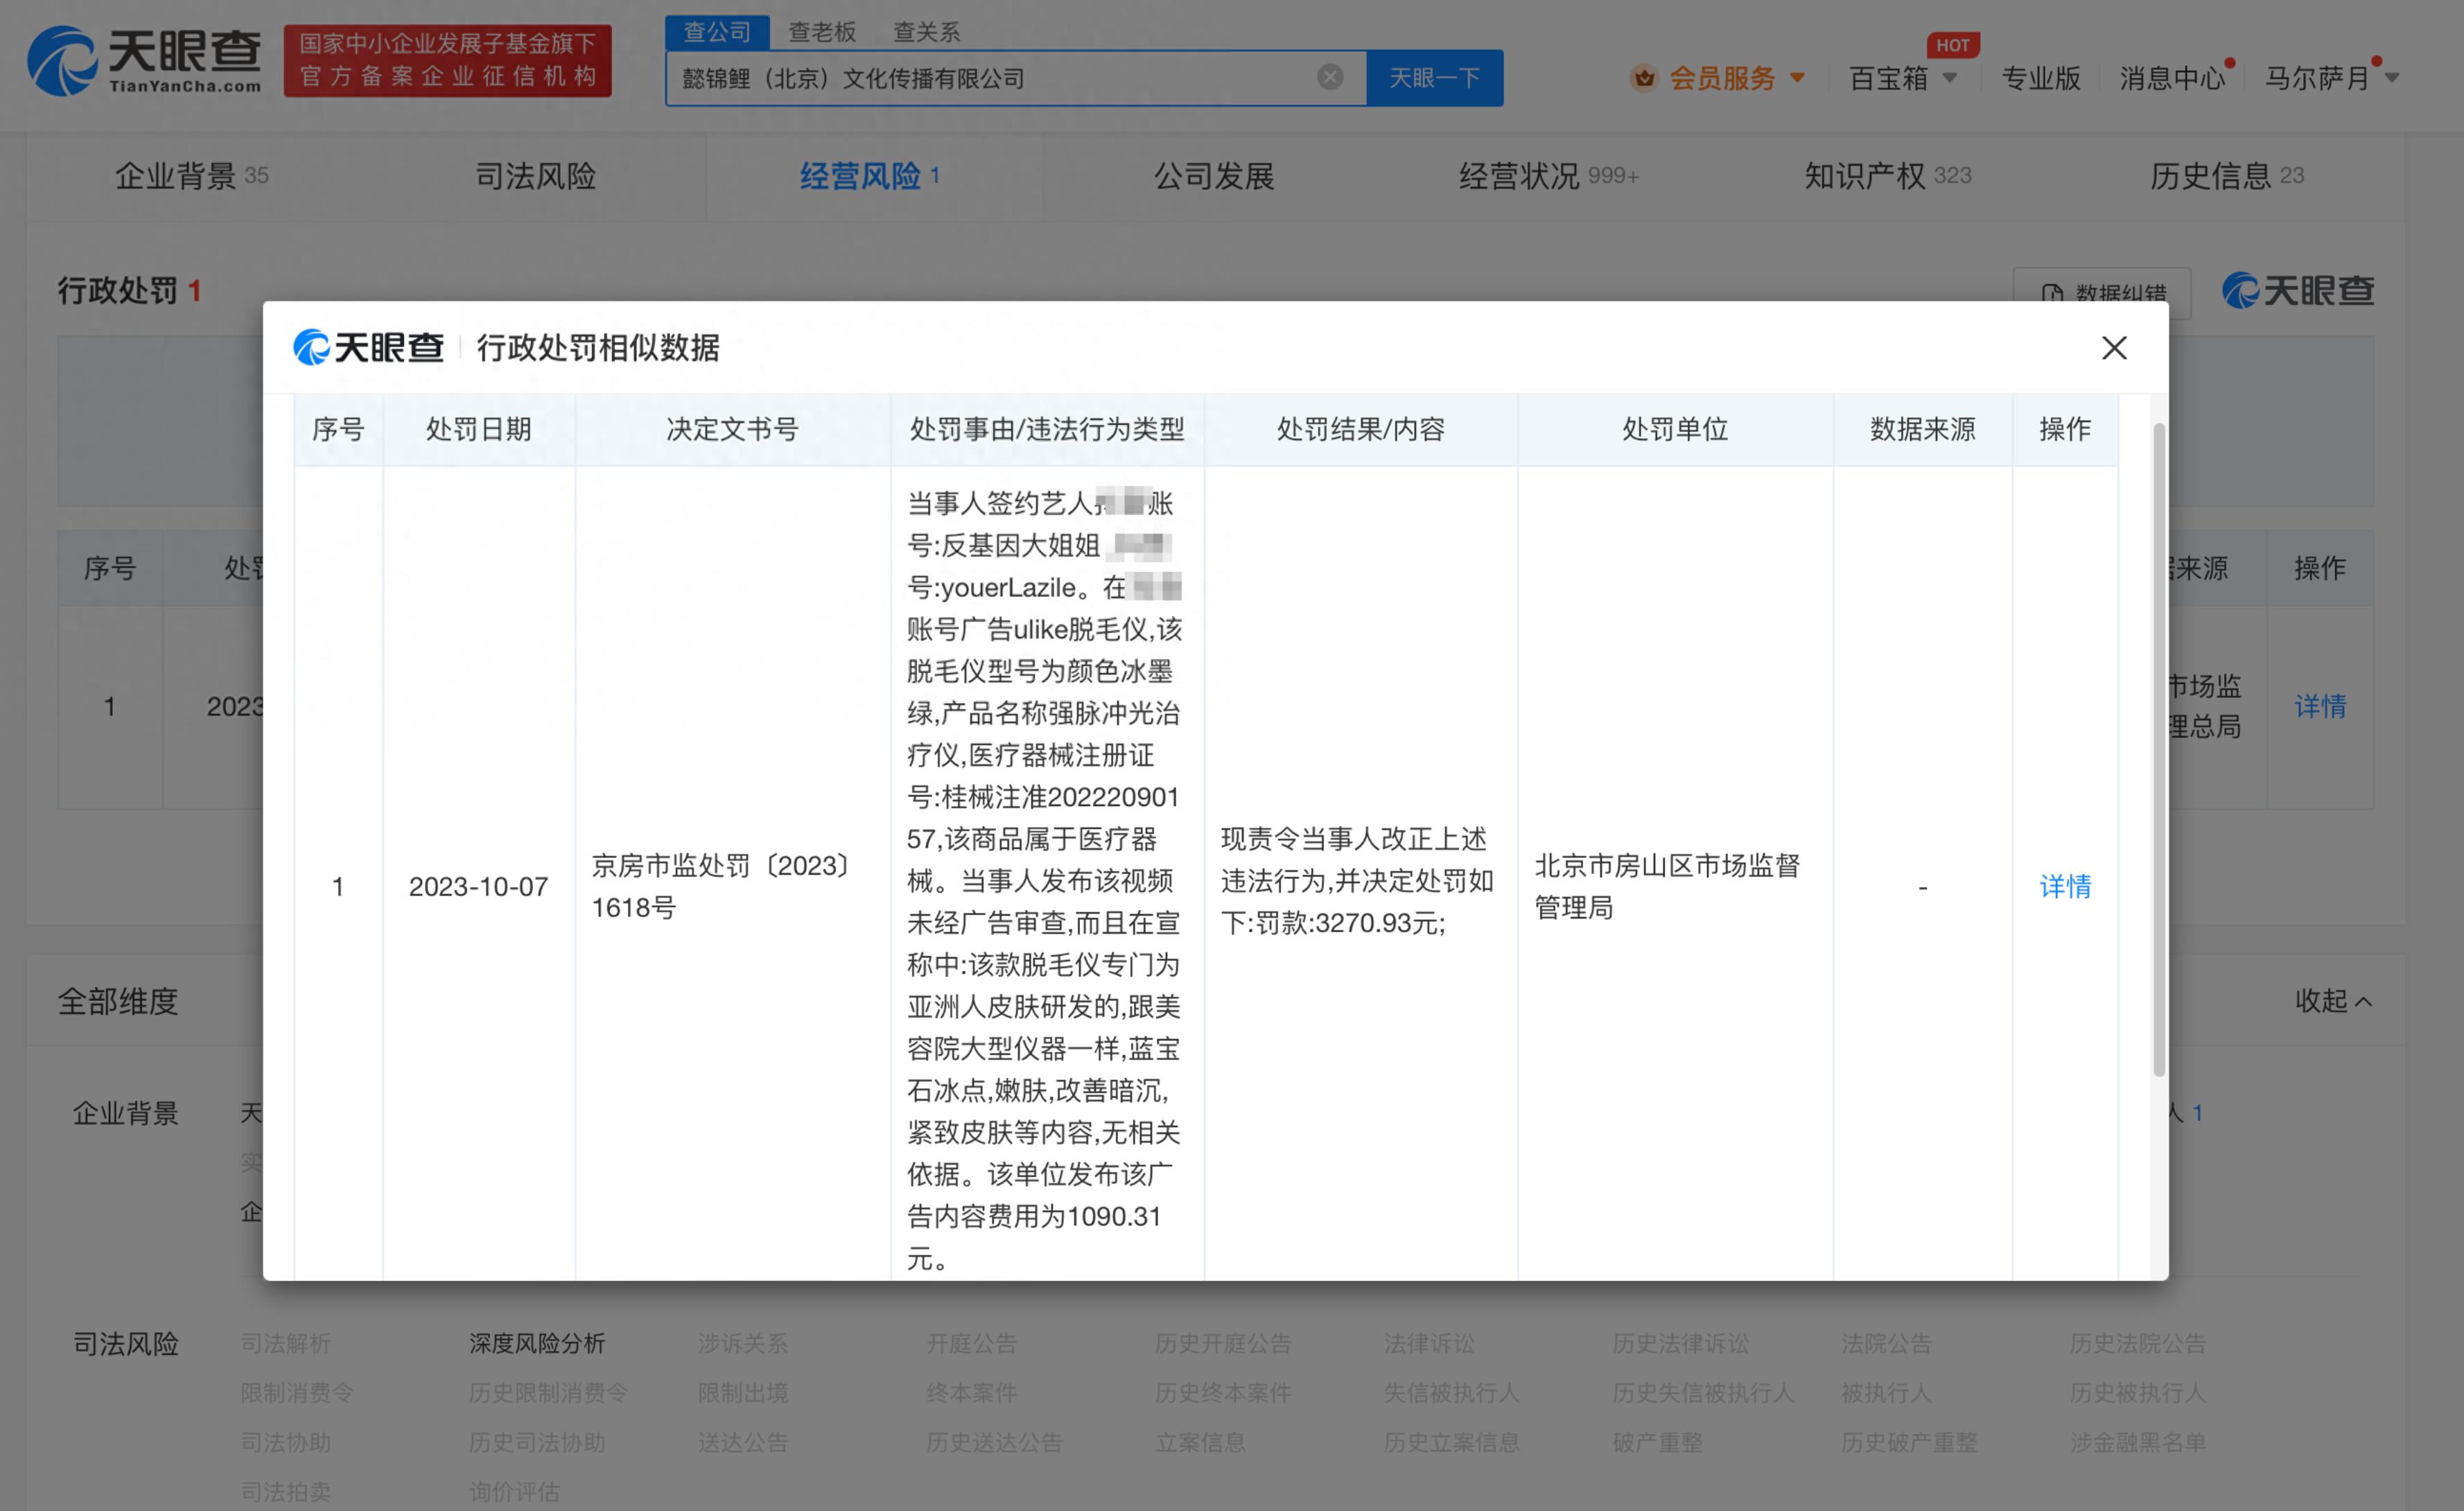This screenshot has height=1511, width=2464.
Task: Click 破产重整 link
Action: 1657,1442
